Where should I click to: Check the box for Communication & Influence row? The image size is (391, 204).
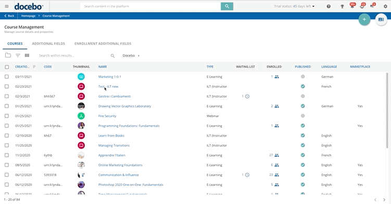[x=7, y=175]
